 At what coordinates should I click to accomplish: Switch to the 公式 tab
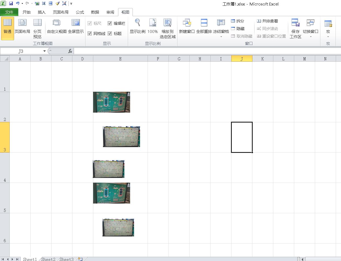point(80,12)
